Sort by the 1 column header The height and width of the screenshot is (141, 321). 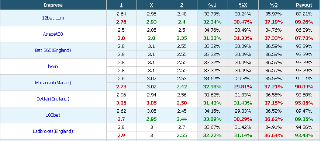[x=121, y=5]
